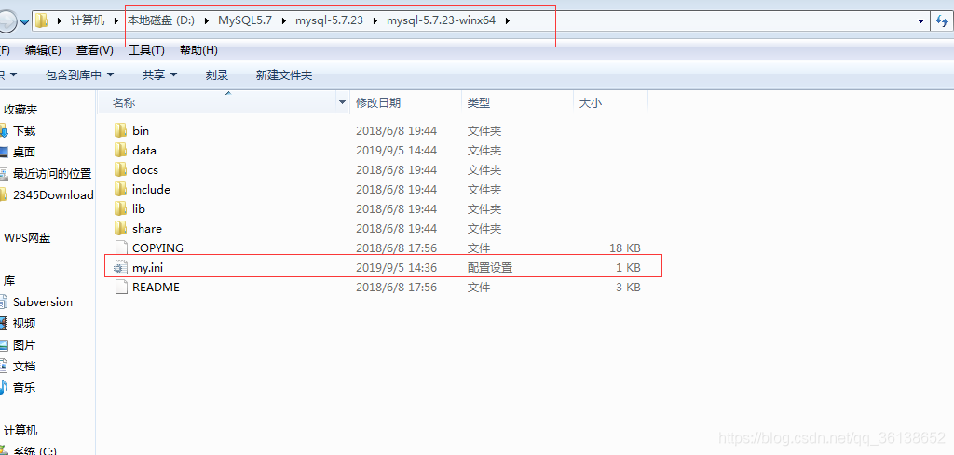Select the lib folder icon

[x=120, y=208]
